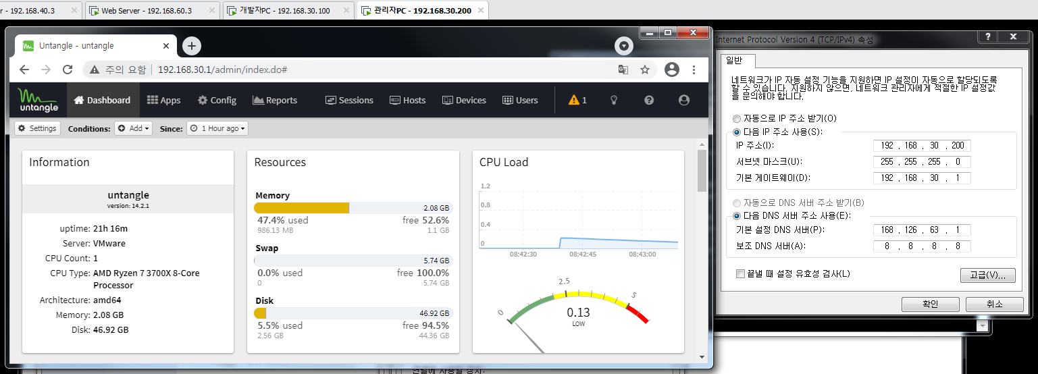Open the Dashboard view
The image size is (1038, 374).
103,100
